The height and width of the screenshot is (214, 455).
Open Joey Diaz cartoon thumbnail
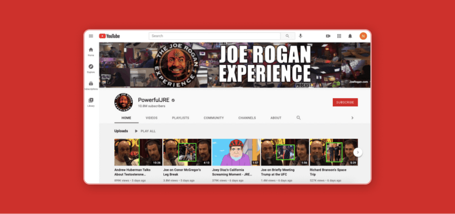click(236, 152)
